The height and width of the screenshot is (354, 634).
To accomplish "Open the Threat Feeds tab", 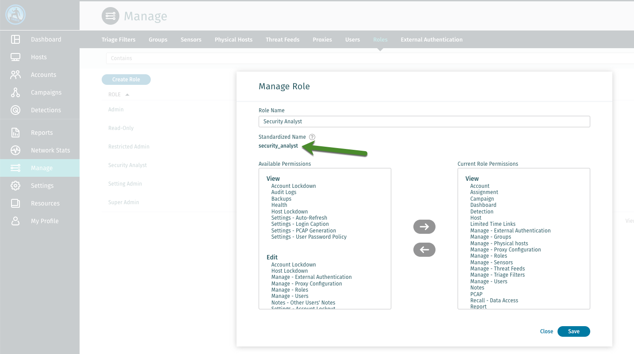I will (x=283, y=39).
